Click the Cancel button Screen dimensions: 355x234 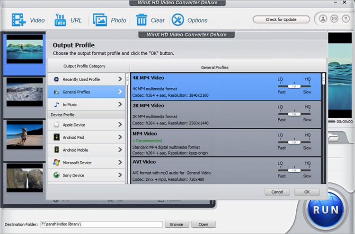point(277,192)
